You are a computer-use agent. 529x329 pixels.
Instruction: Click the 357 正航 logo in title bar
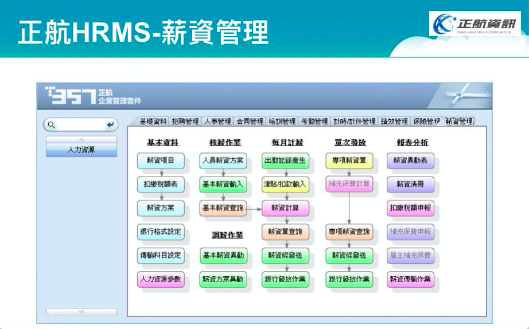tap(93, 96)
